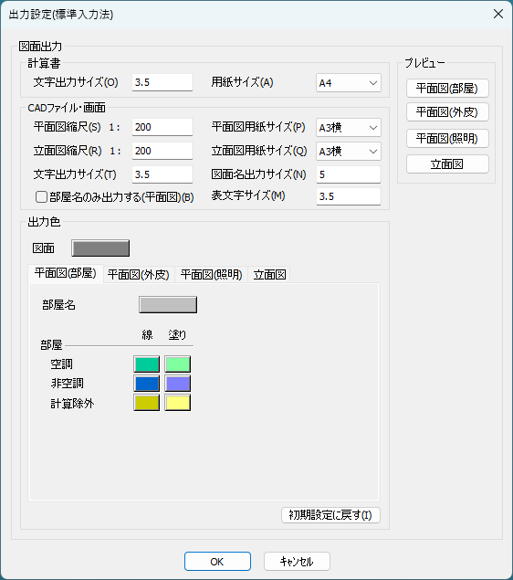Change 非空調 fill purple color swatch

pos(178,384)
